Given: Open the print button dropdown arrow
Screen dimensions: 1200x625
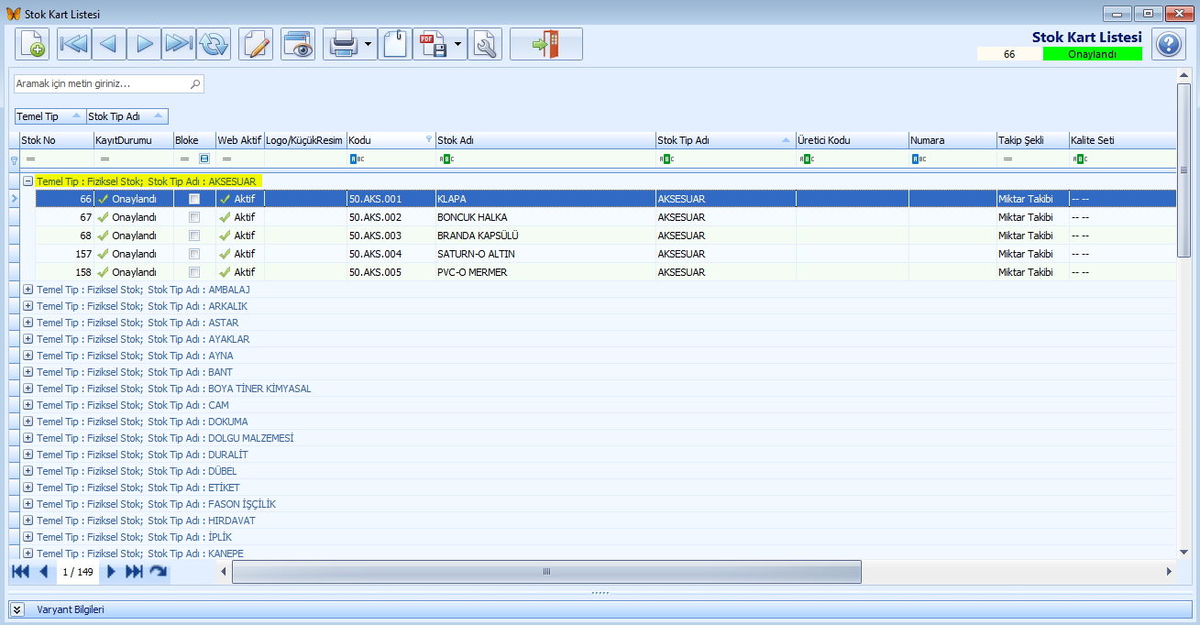Looking at the screenshot, I should (x=369, y=44).
